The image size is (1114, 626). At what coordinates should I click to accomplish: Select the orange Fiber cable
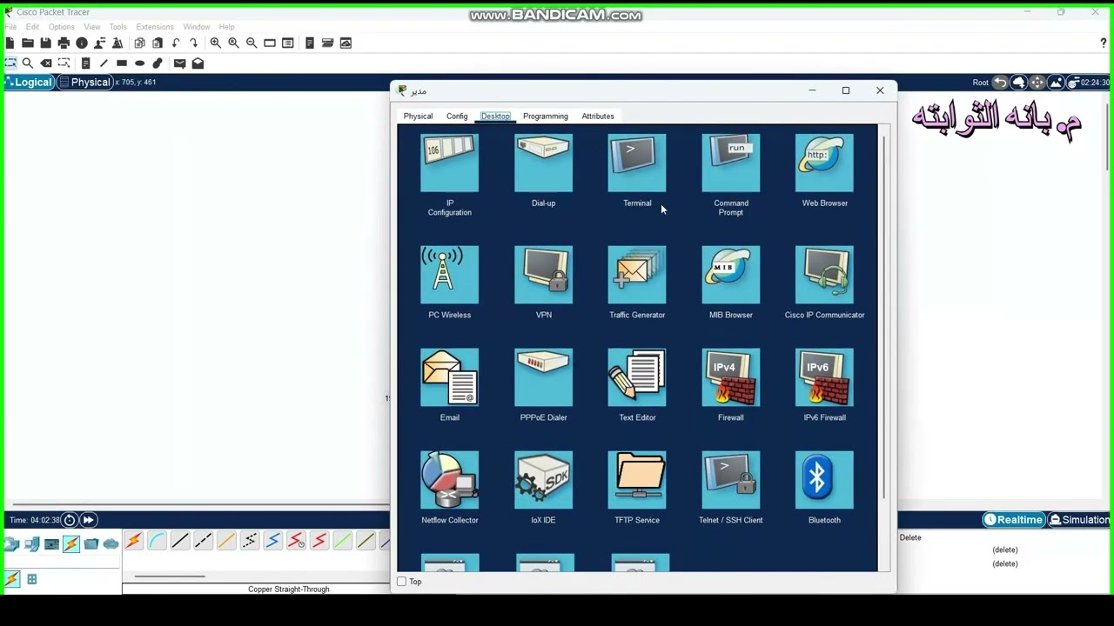226,541
